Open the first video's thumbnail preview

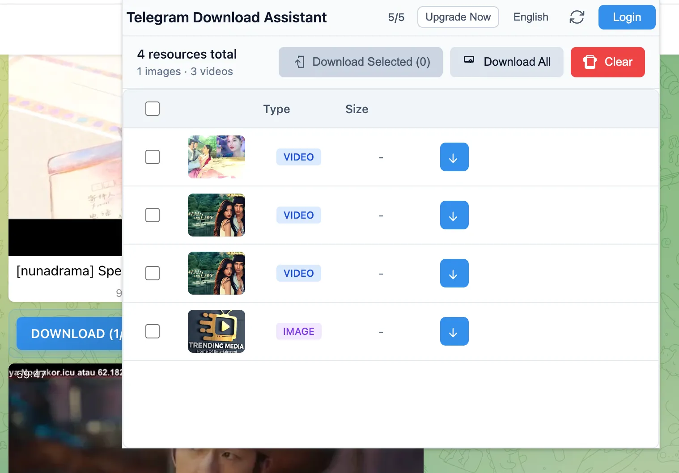tap(216, 157)
